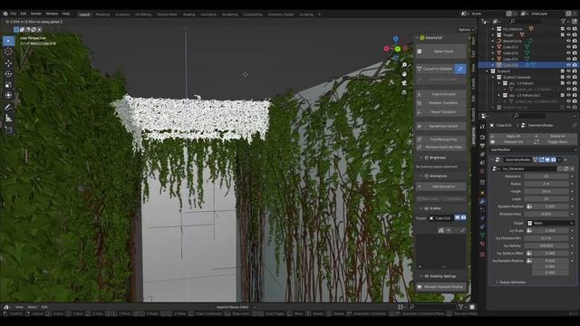Activate the Transform tool
This screenshot has width=580, height=326.
tap(8, 95)
